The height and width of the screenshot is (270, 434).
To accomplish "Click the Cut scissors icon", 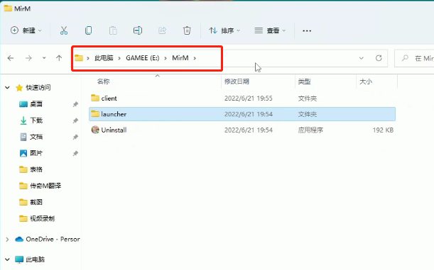I will [x=64, y=30].
